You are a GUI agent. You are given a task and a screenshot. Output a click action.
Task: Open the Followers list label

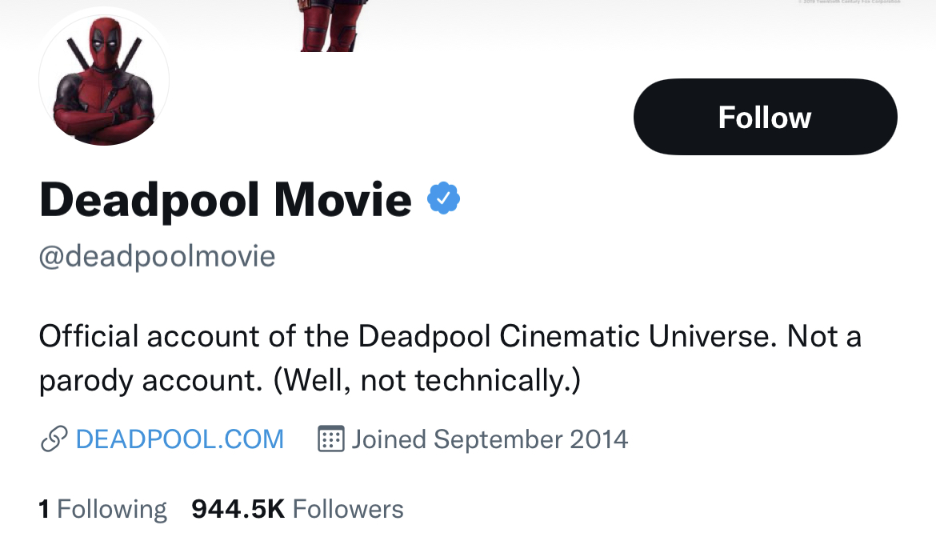point(348,509)
